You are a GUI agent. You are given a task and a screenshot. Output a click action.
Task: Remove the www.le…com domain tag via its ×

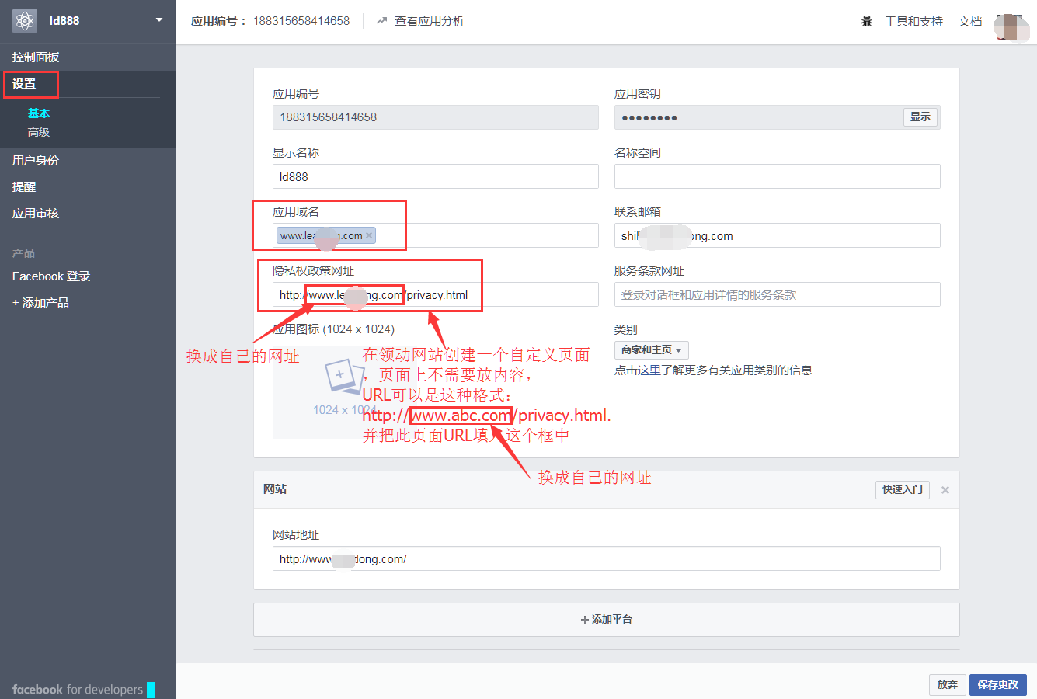tap(370, 235)
